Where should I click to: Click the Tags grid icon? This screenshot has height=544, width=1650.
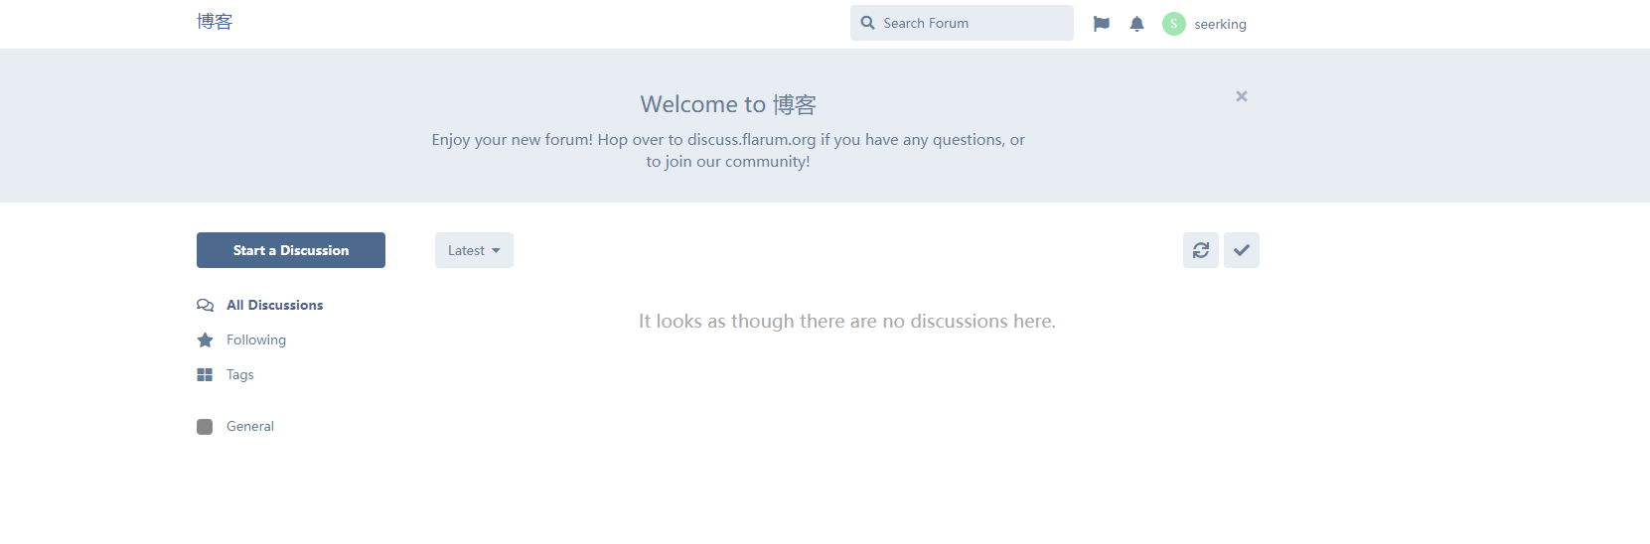pyautogui.click(x=205, y=374)
